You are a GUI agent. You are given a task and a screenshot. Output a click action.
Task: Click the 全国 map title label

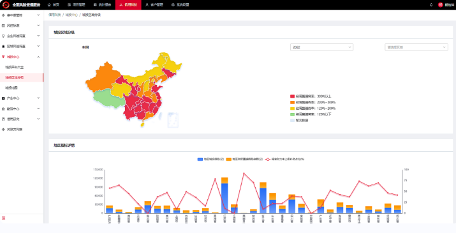(x=85, y=47)
